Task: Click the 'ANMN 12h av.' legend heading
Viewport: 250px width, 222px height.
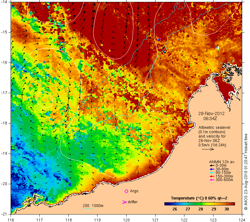Action: (222, 162)
